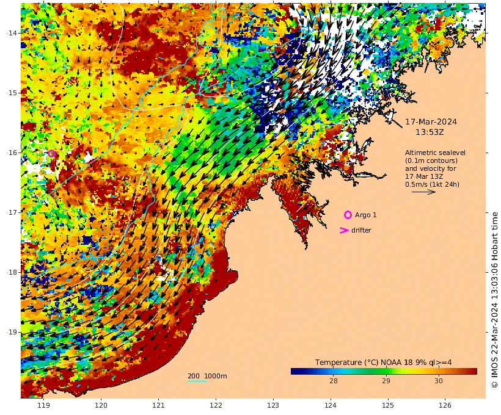Image resolution: width=501 pixels, height=415 pixels.
Task: Click the longitude label 125
Action: click(x=388, y=405)
